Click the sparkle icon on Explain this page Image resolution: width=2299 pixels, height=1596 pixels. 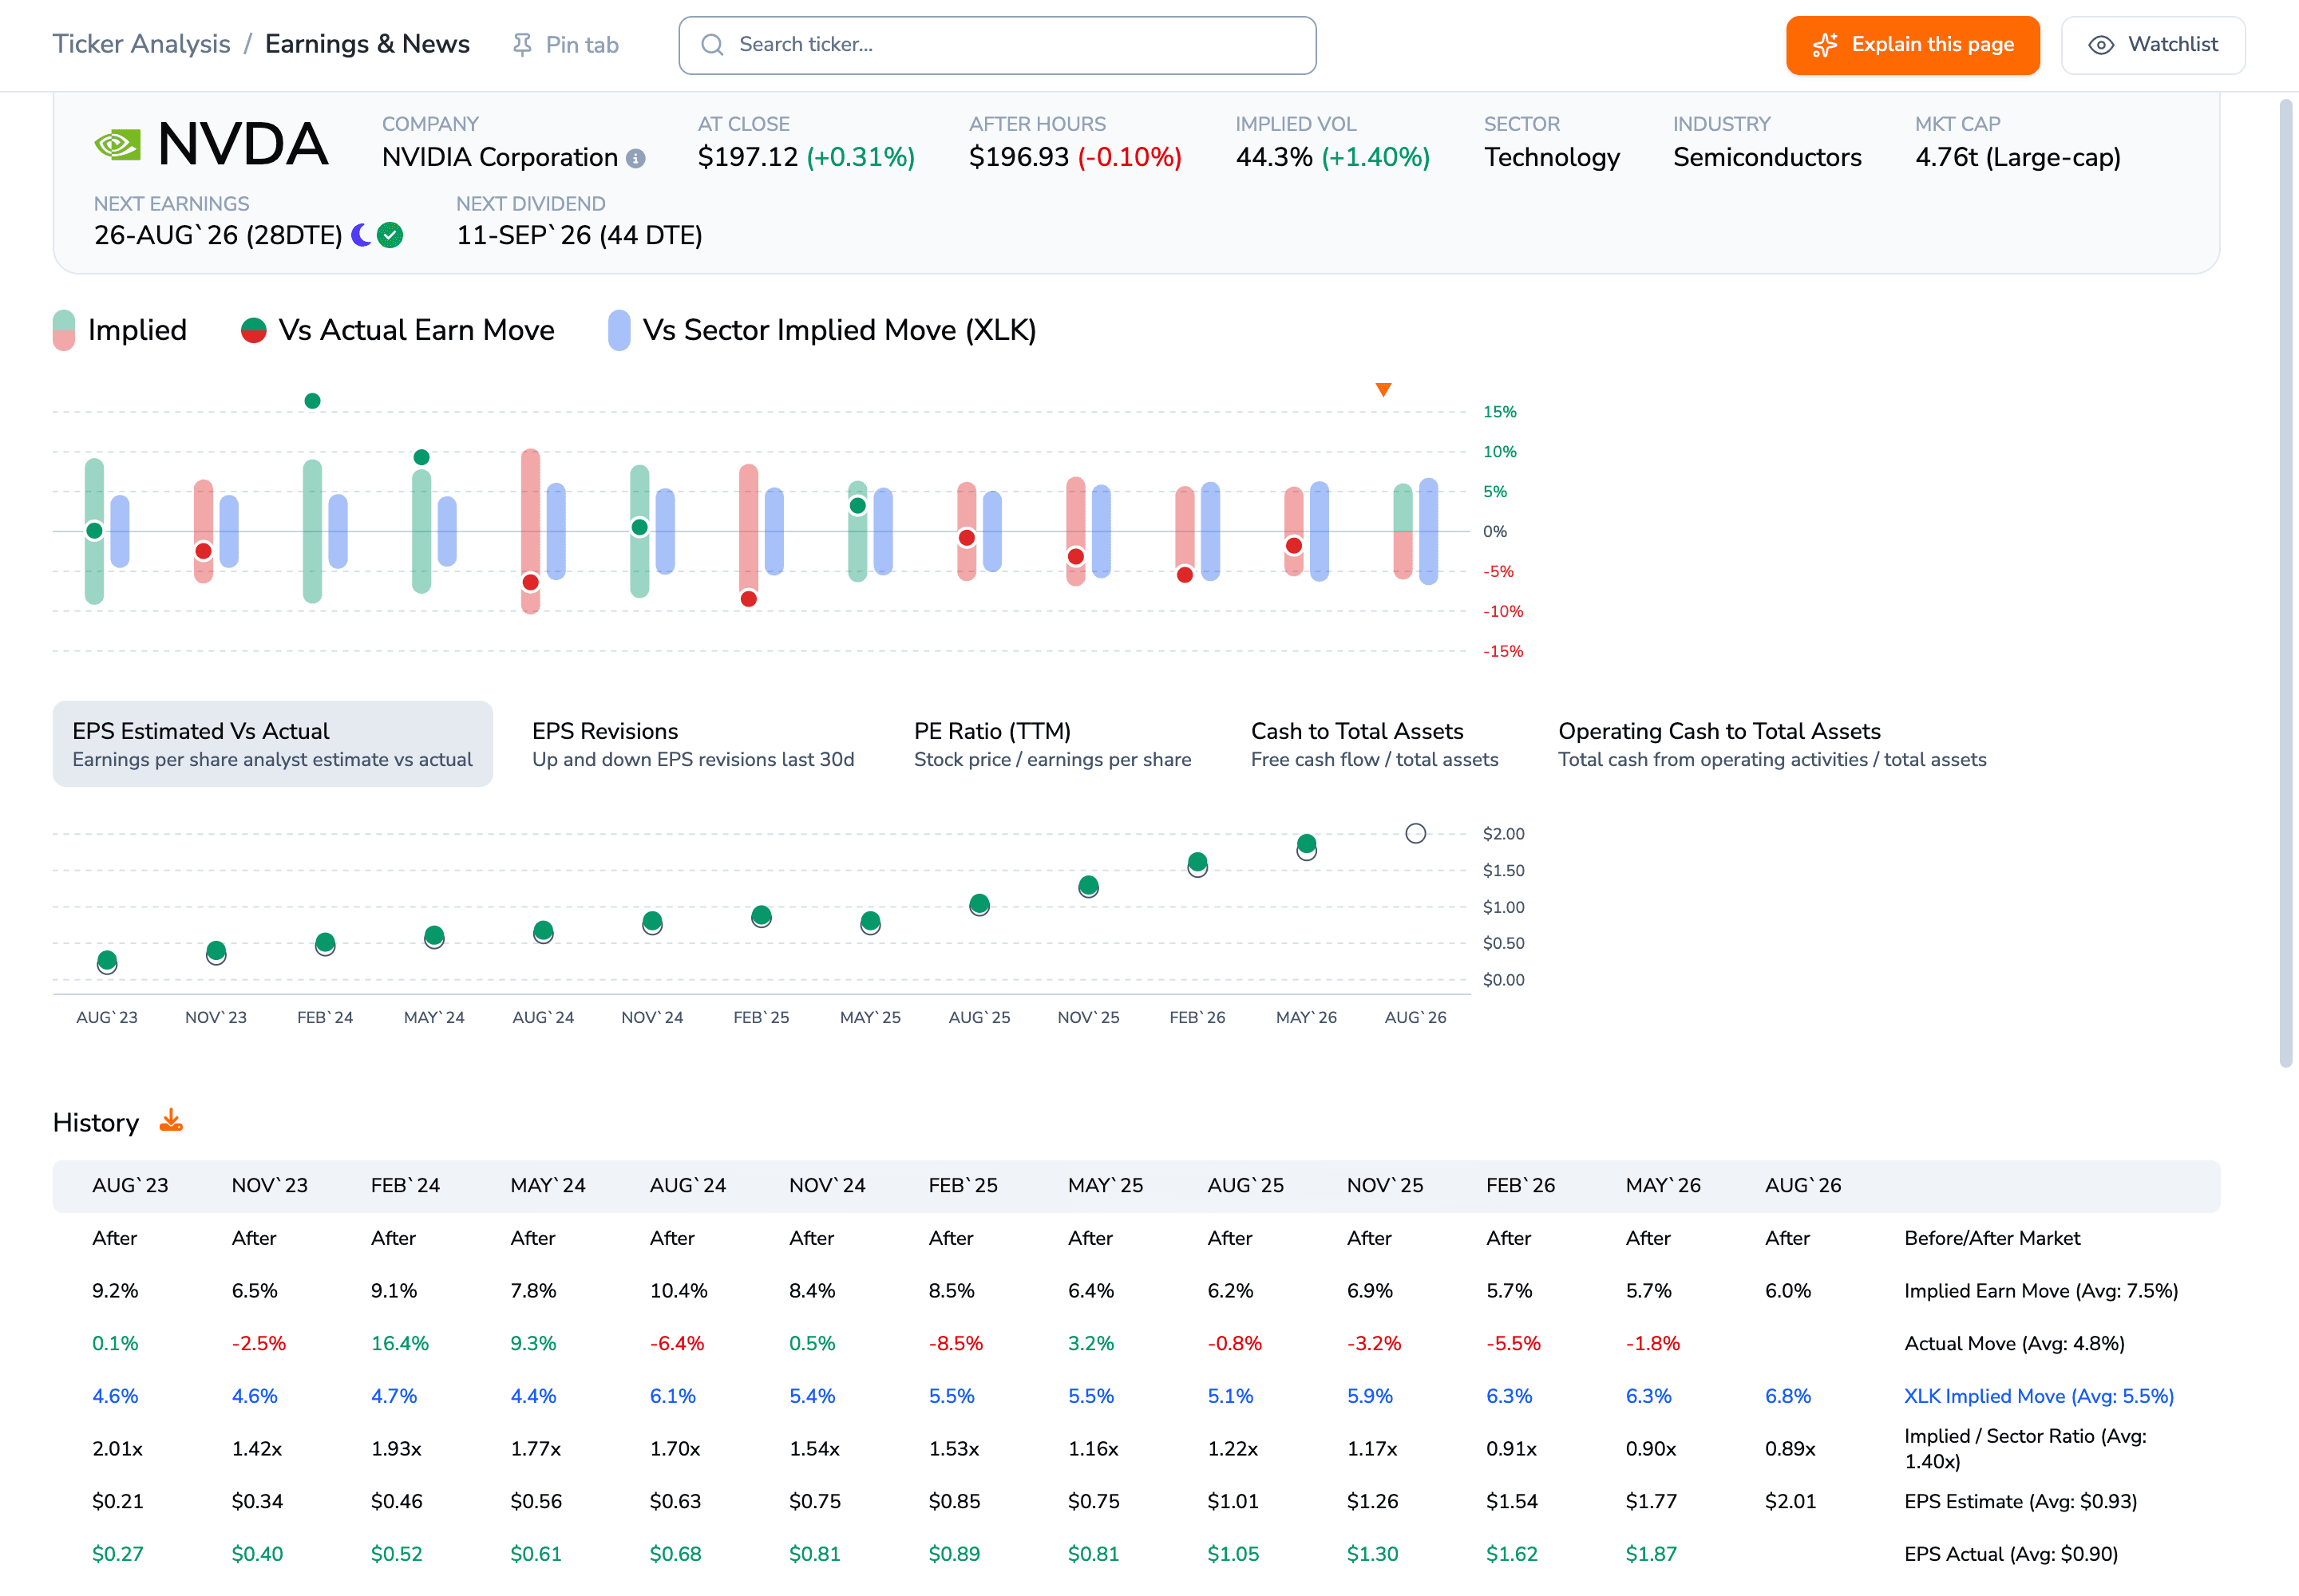tap(1825, 45)
